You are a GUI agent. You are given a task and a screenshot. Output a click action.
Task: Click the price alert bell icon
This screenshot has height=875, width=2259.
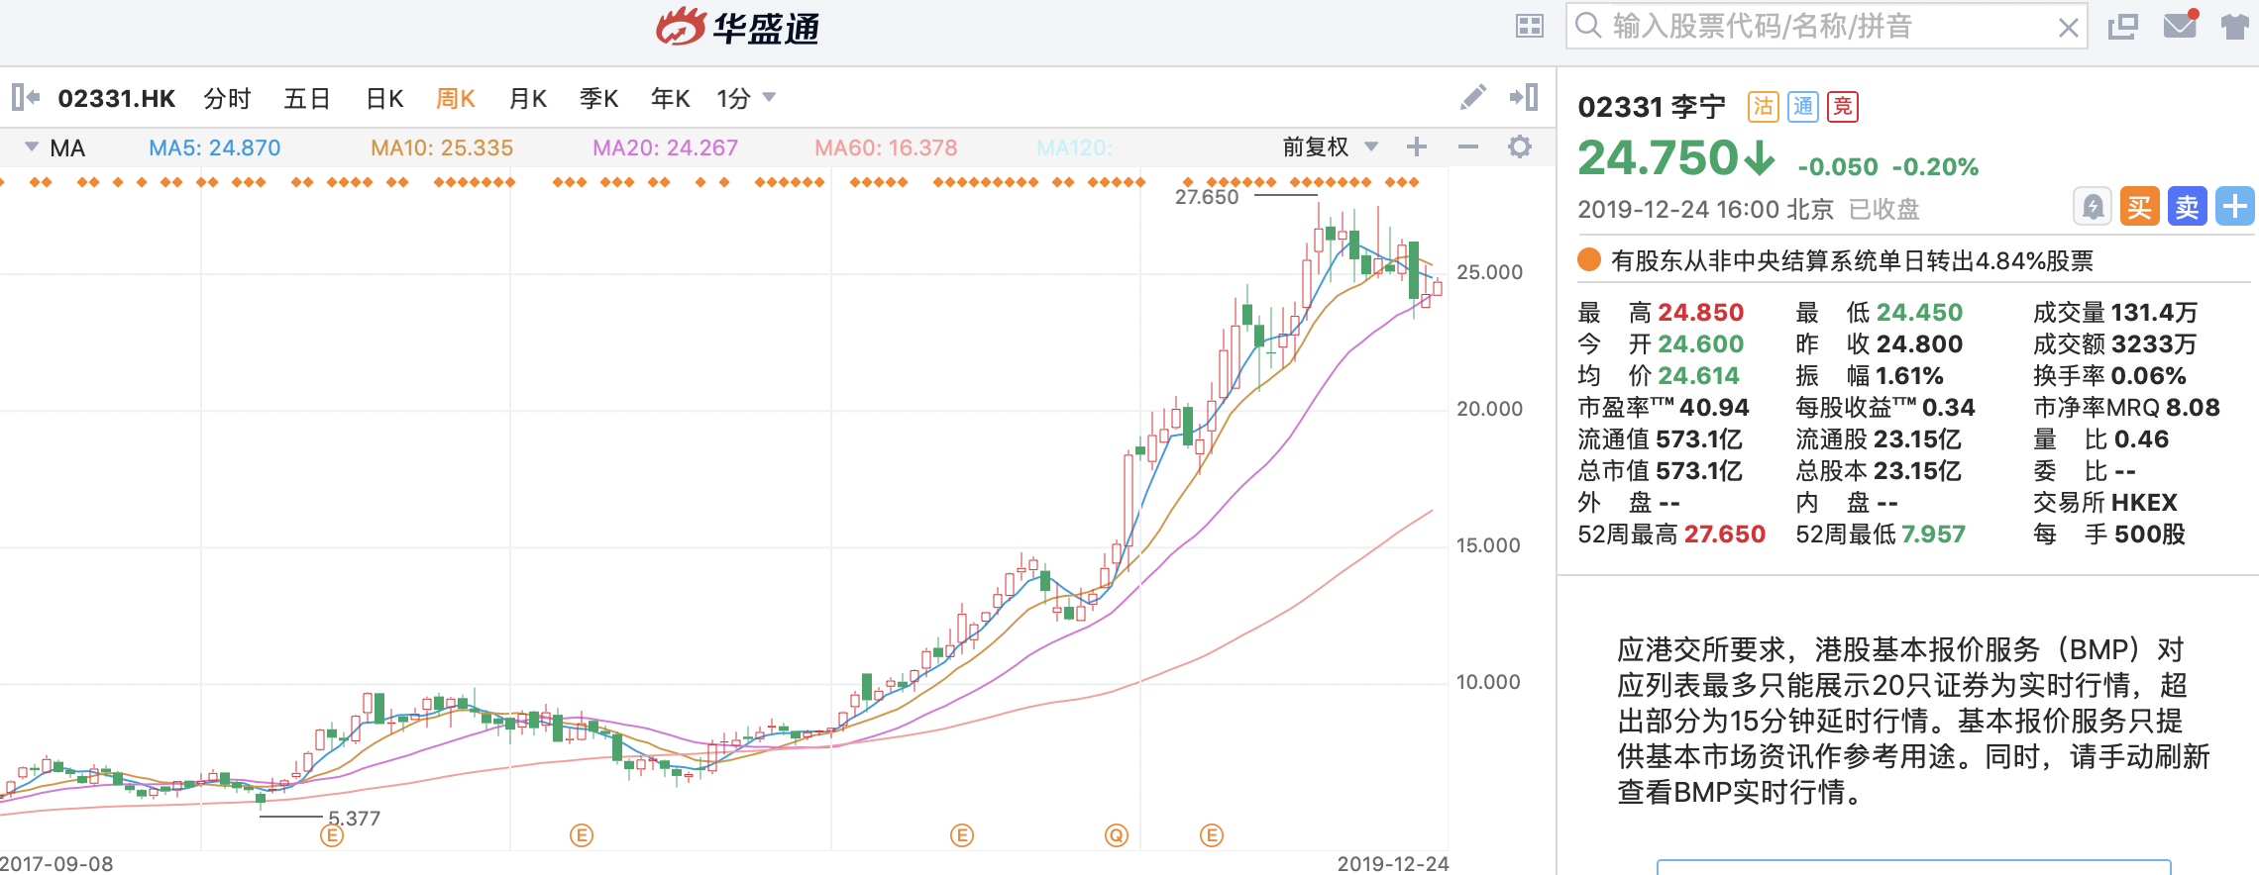2092,207
